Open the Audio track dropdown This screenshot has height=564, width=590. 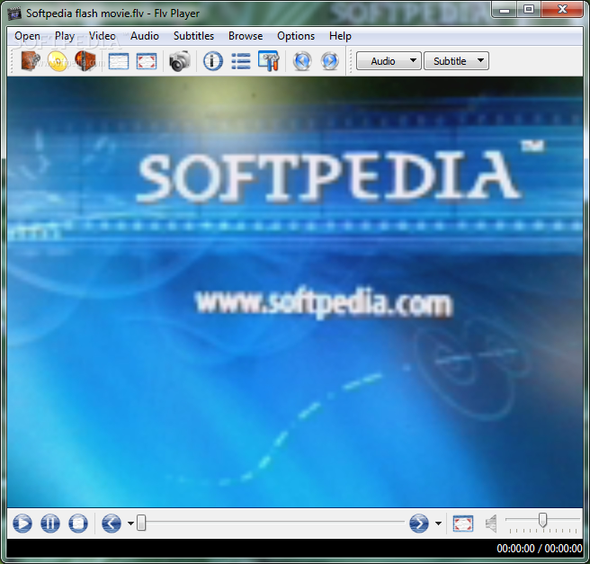tap(389, 61)
